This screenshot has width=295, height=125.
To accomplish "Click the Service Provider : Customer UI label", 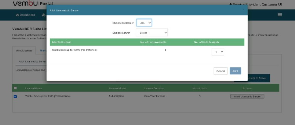I will pyautogui.click(x=257, y=4).
